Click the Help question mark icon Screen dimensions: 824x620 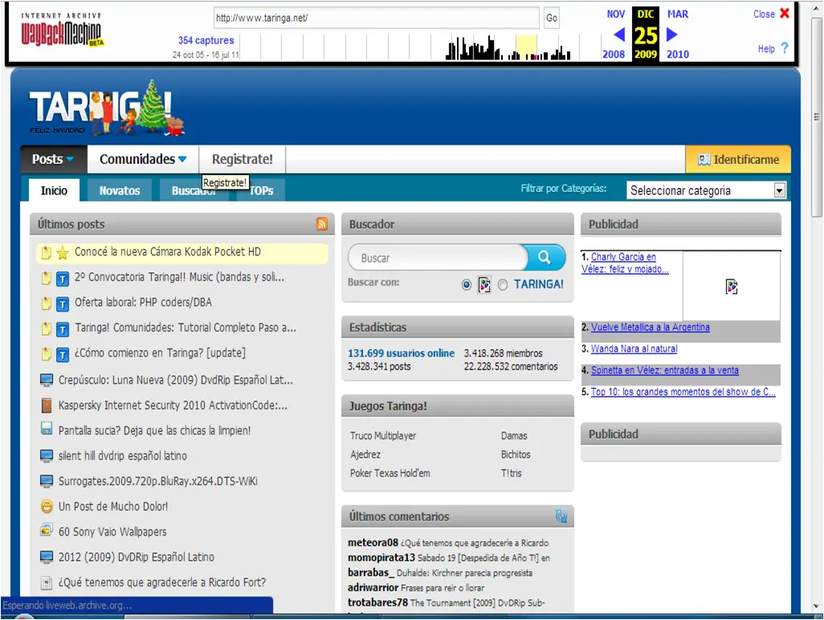pos(785,48)
